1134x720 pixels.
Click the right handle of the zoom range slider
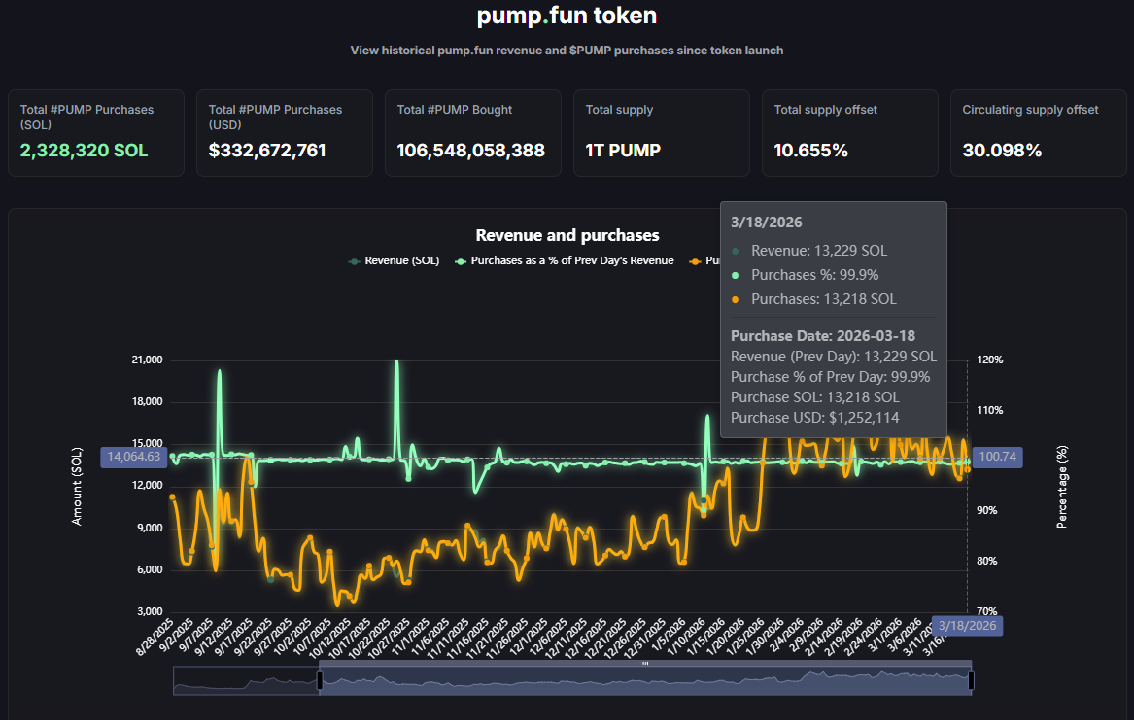[970, 681]
